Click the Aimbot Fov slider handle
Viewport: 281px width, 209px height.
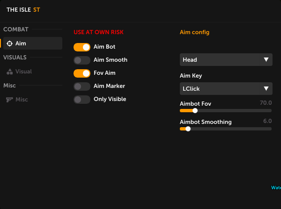coord(195,111)
